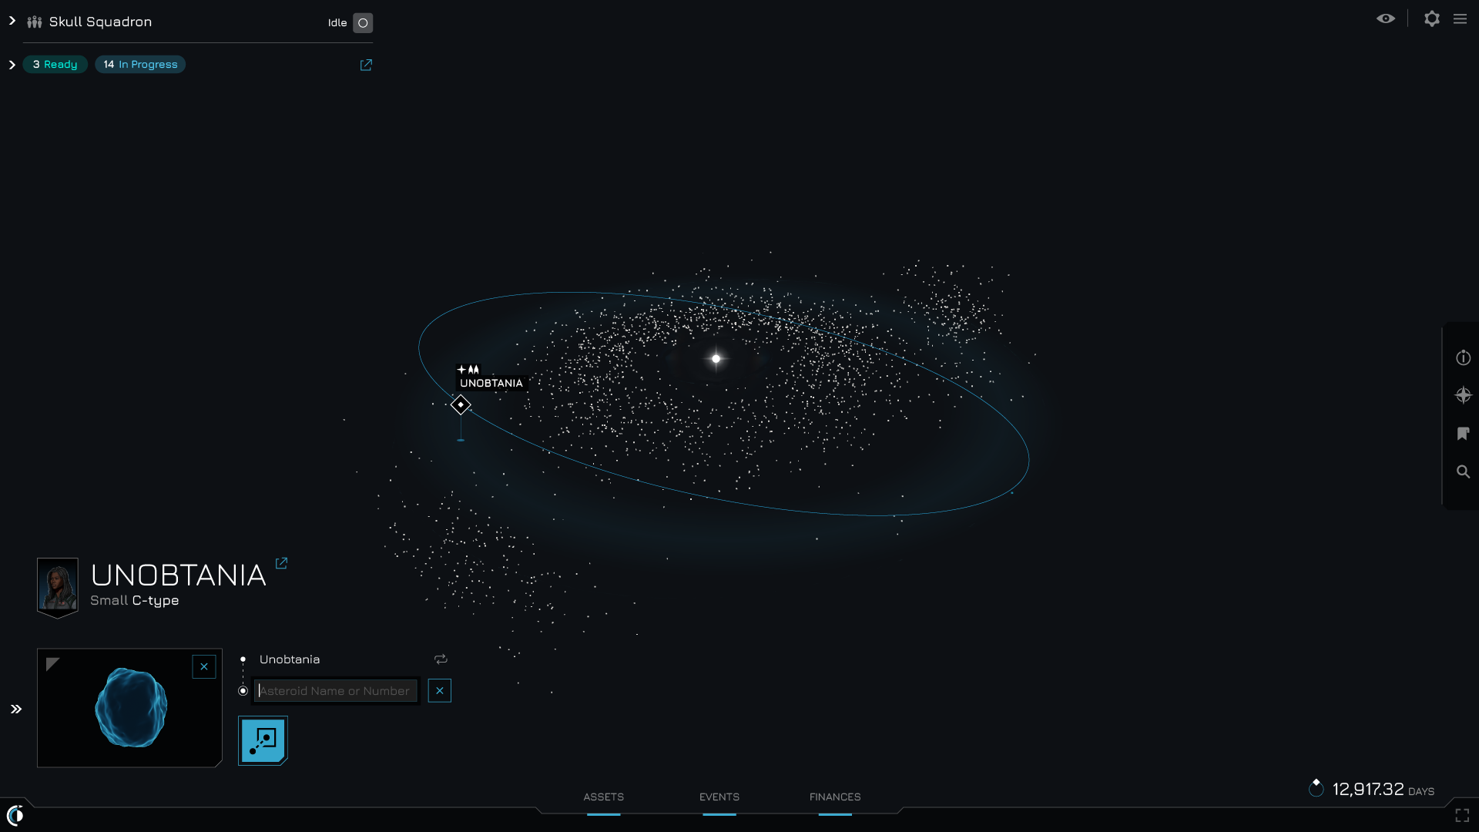Expand the actions list chevron

point(12,65)
